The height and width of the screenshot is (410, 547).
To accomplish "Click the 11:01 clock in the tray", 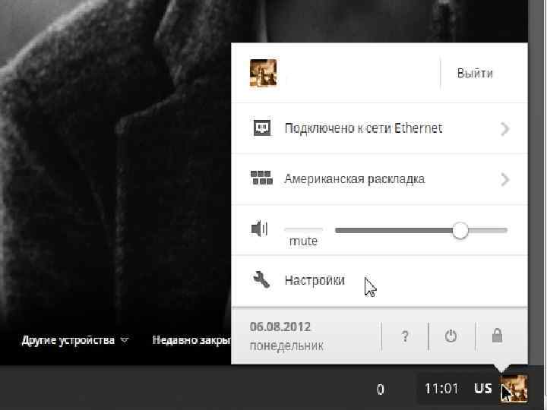I will coord(441,389).
